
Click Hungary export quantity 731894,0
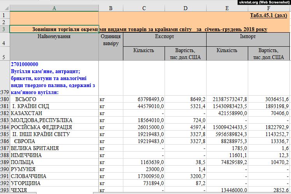tap(144, 183)
